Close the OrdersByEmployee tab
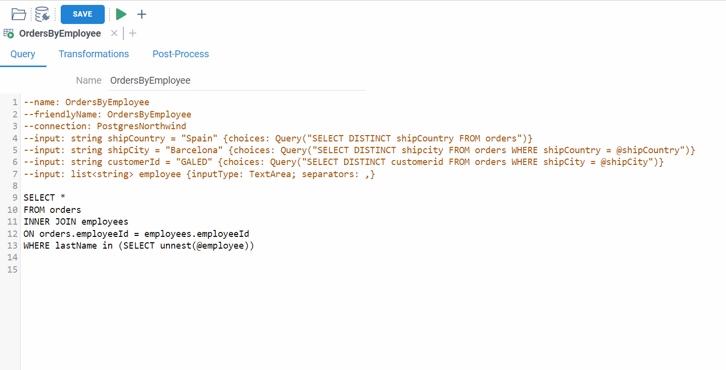Image resolution: width=726 pixels, height=370 pixels. (x=114, y=33)
